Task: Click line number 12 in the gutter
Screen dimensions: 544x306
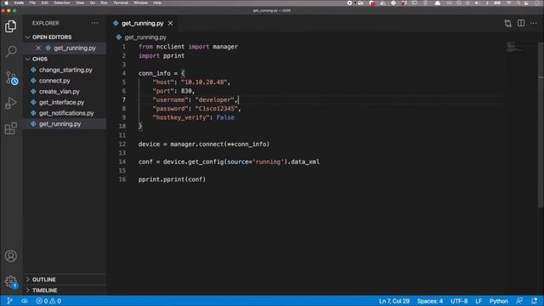Action: 122,144
